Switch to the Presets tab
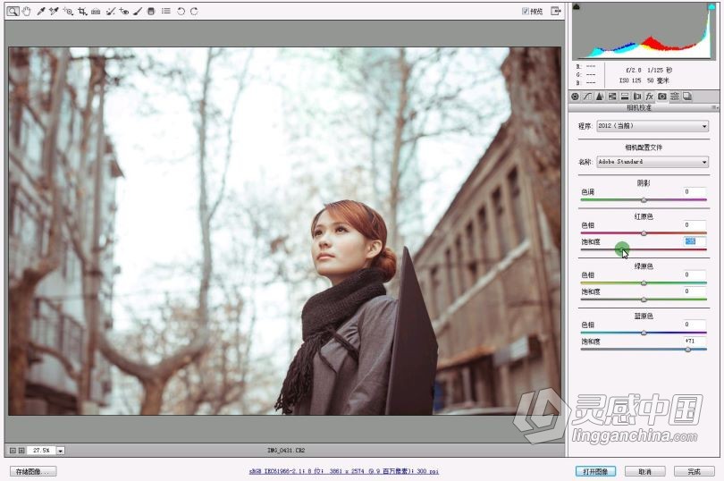This screenshot has width=724, height=481. pyautogui.click(x=675, y=96)
